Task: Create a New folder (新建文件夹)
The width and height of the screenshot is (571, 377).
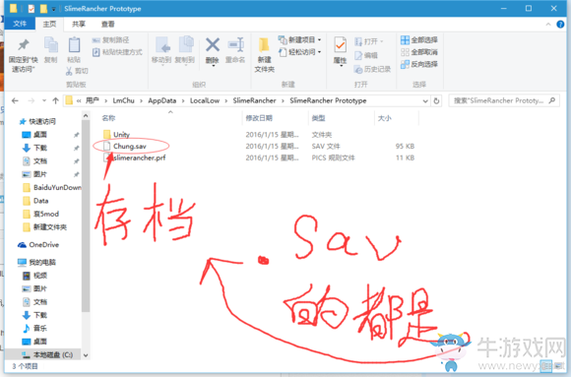Action: click(265, 55)
